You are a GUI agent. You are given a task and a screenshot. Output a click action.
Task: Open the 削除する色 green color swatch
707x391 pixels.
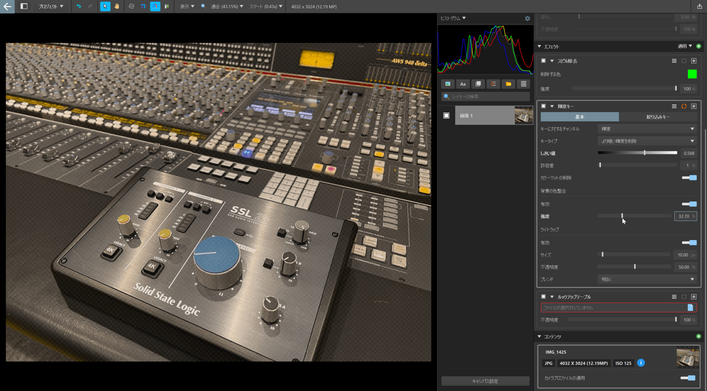[692, 74]
